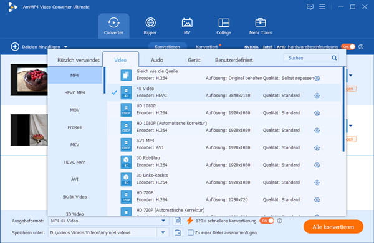Switch to the Audio tab
The image size is (374, 243).
point(157,60)
